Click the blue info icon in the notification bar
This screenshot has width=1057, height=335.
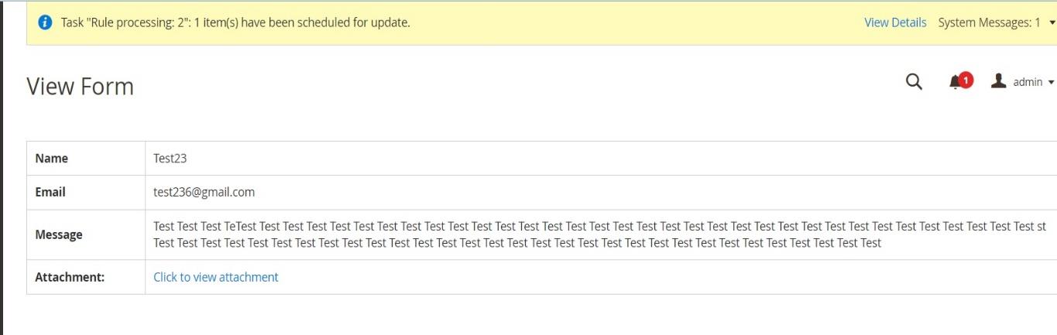45,22
